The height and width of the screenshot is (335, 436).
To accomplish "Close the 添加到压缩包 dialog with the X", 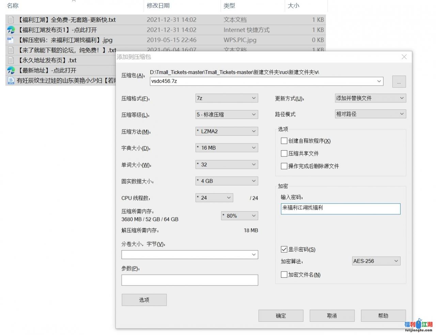I will [x=404, y=57].
